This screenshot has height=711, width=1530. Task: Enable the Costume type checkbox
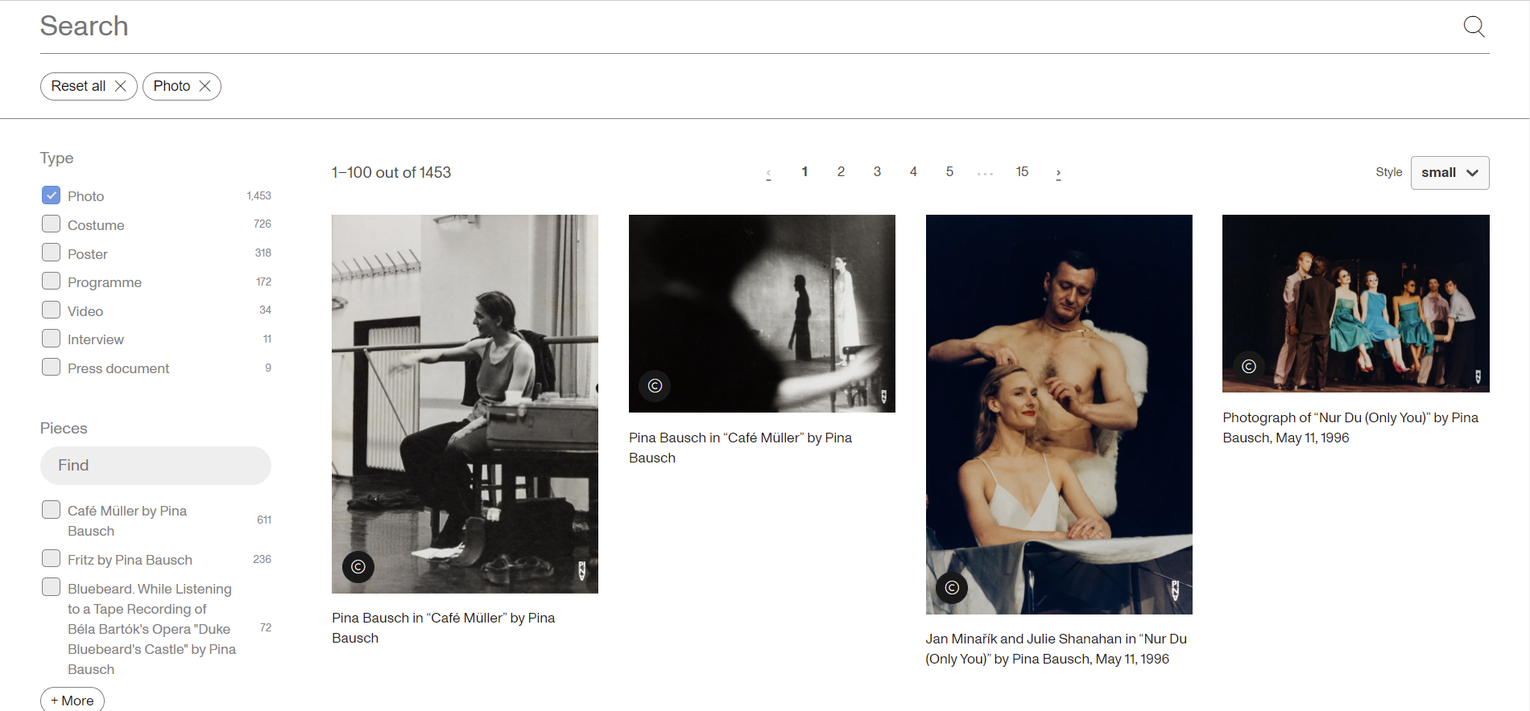pos(51,224)
